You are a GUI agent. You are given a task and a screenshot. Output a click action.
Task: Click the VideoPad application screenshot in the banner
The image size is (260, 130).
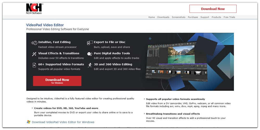(x=177, y=61)
